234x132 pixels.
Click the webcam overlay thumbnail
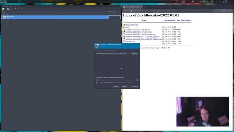click(x=203, y=111)
